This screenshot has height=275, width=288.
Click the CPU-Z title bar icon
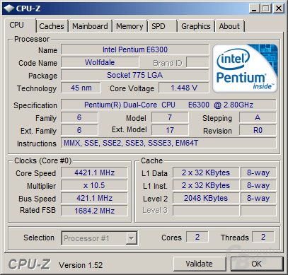[9, 8]
